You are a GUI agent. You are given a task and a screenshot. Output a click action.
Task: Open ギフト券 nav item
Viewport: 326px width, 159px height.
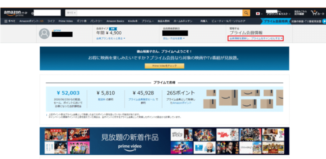81,21
